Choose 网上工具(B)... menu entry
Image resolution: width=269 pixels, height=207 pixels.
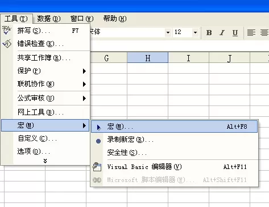(45, 112)
